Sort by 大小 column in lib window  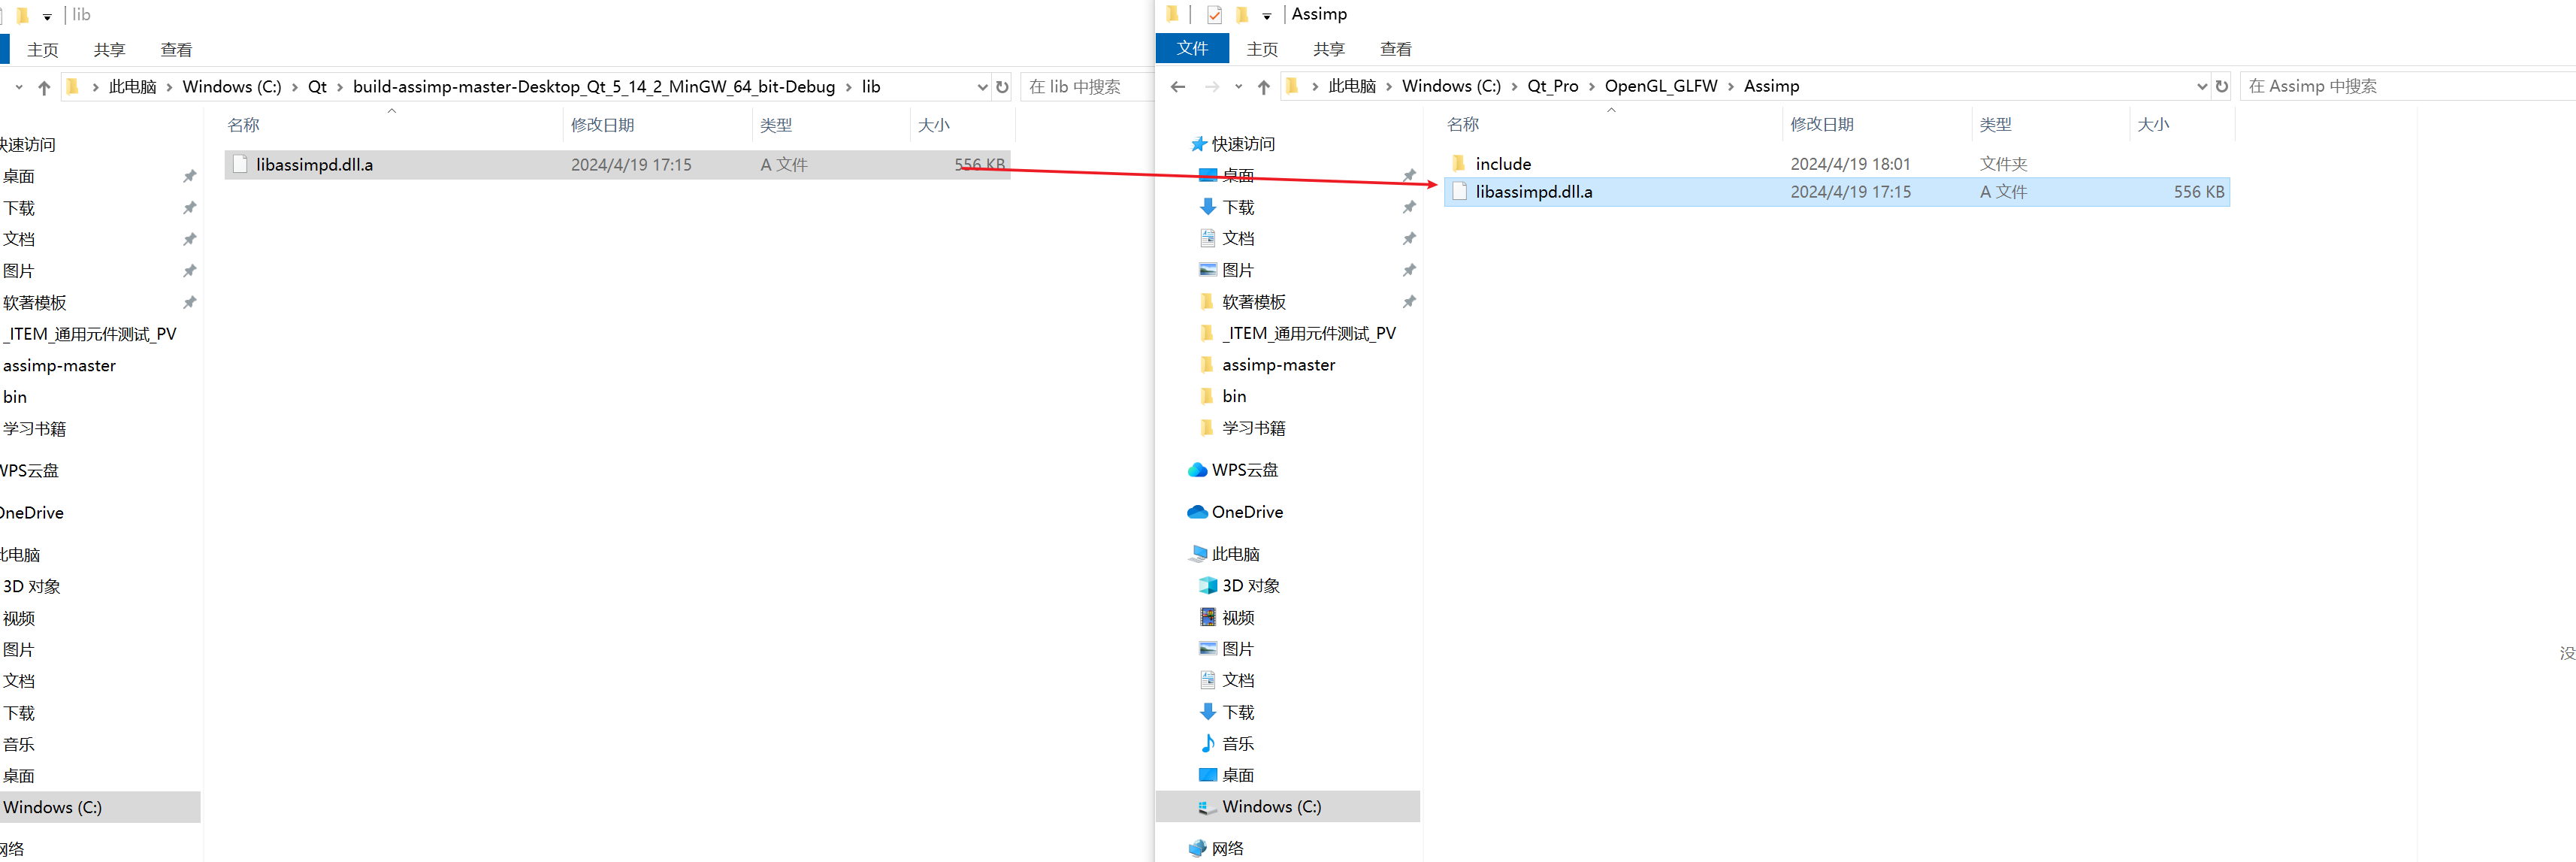933,126
